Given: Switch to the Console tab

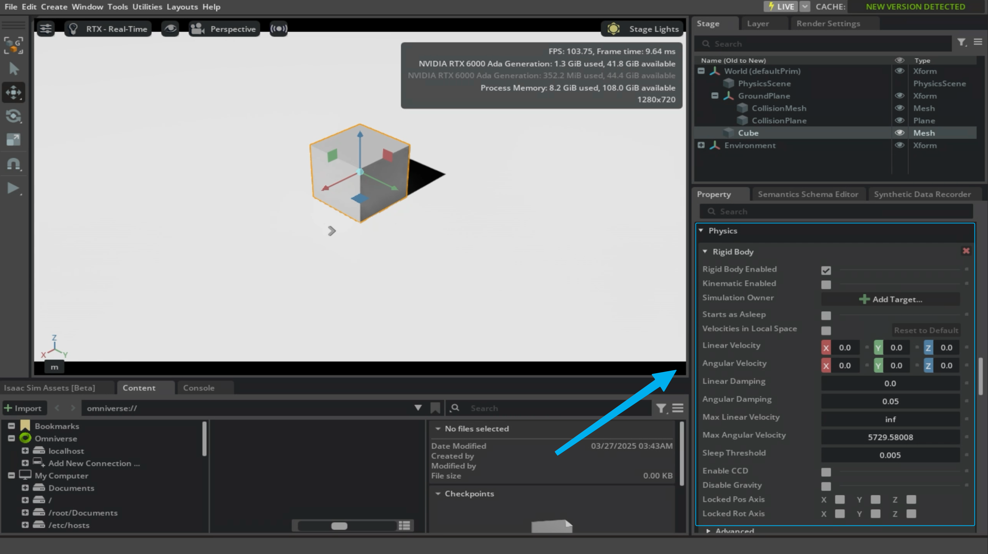Looking at the screenshot, I should pyautogui.click(x=199, y=388).
